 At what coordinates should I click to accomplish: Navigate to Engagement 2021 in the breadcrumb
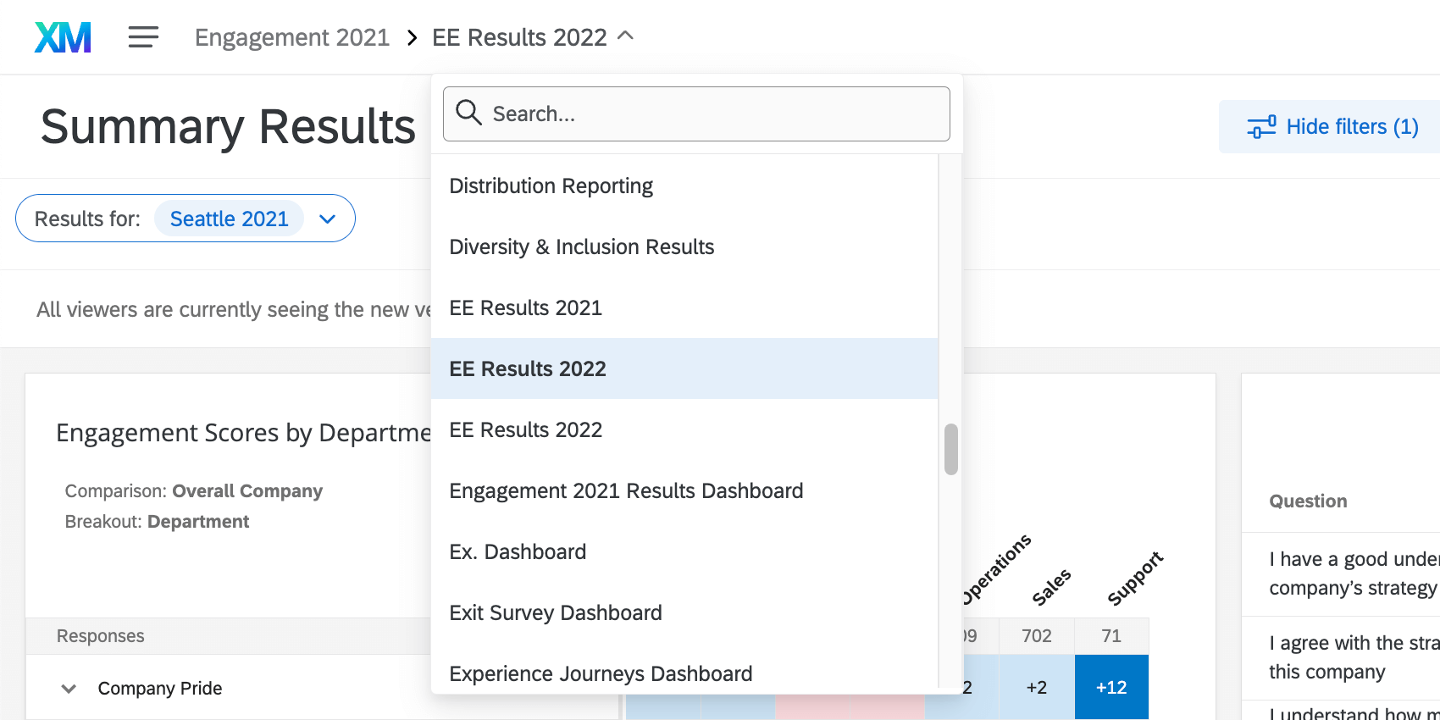(291, 36)
